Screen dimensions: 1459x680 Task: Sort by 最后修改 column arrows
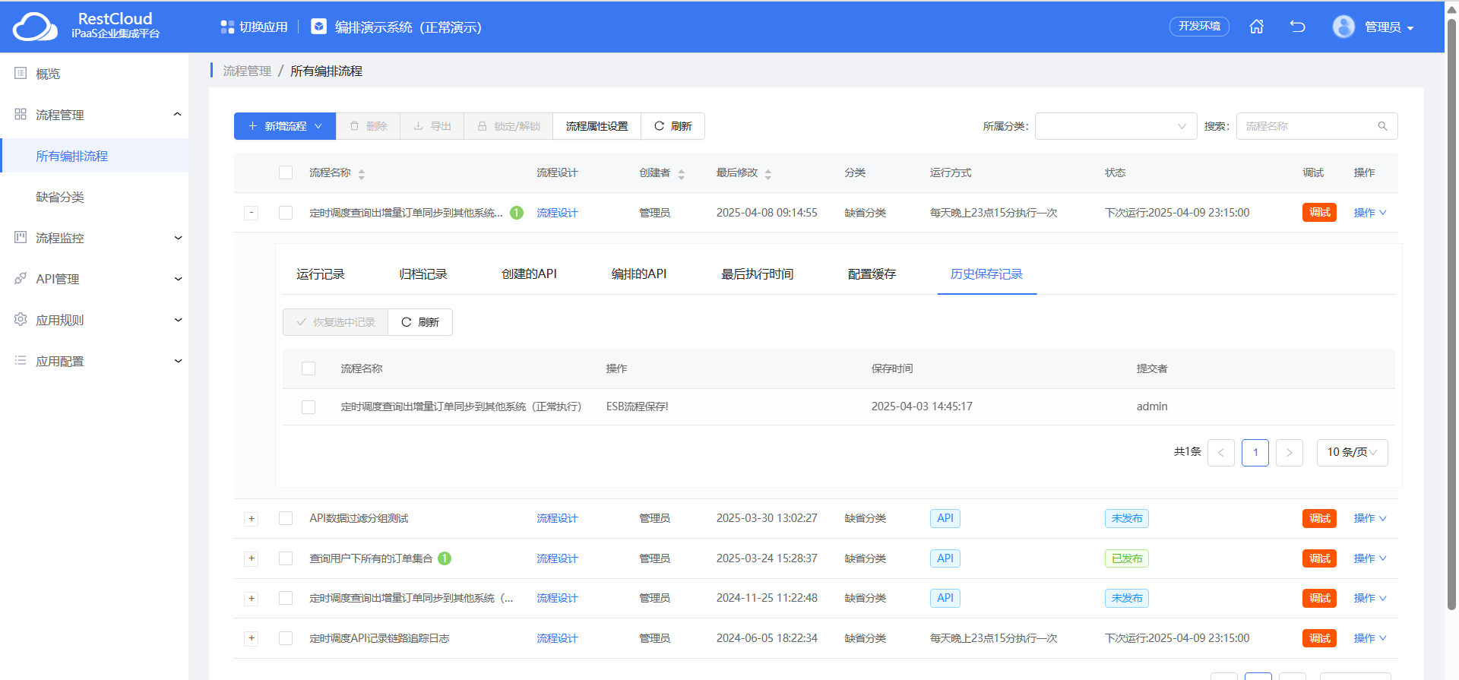(x=768, y=174)
